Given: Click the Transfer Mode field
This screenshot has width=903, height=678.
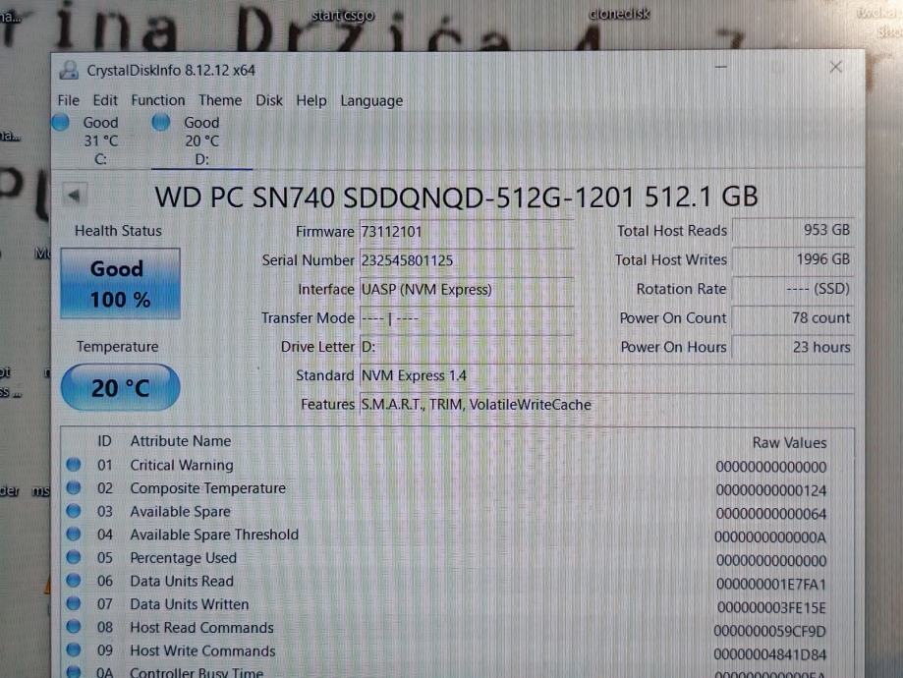Looking at the screenshot, I should tap(466, 318).
